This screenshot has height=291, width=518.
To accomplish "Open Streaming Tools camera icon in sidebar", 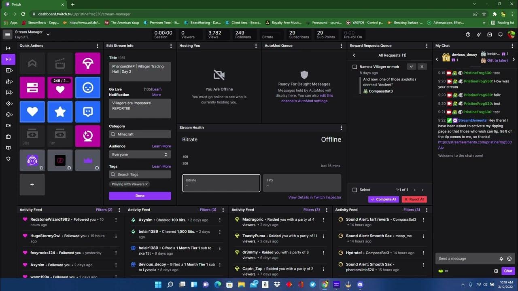I will [8, 126].
